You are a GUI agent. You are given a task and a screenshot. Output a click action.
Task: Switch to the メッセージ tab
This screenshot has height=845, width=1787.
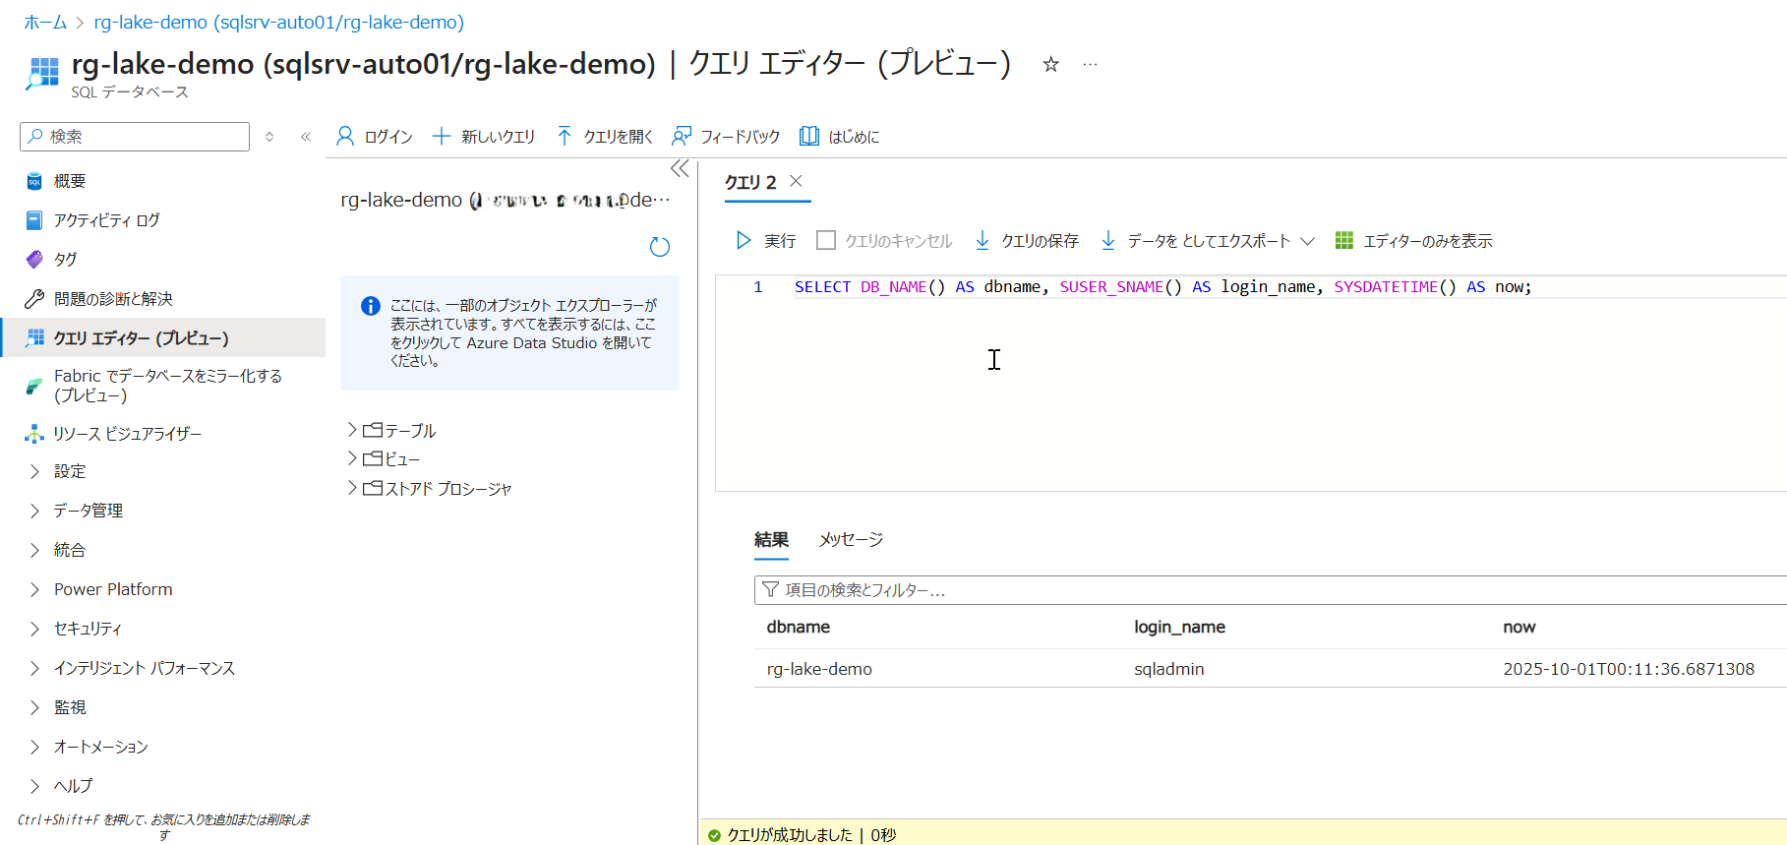click(851, 540)
